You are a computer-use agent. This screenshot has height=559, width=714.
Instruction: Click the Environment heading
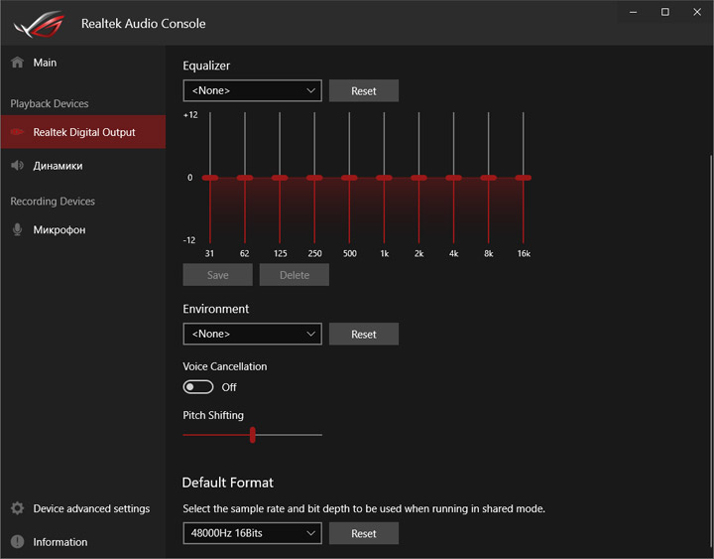[x=216, y=309]
